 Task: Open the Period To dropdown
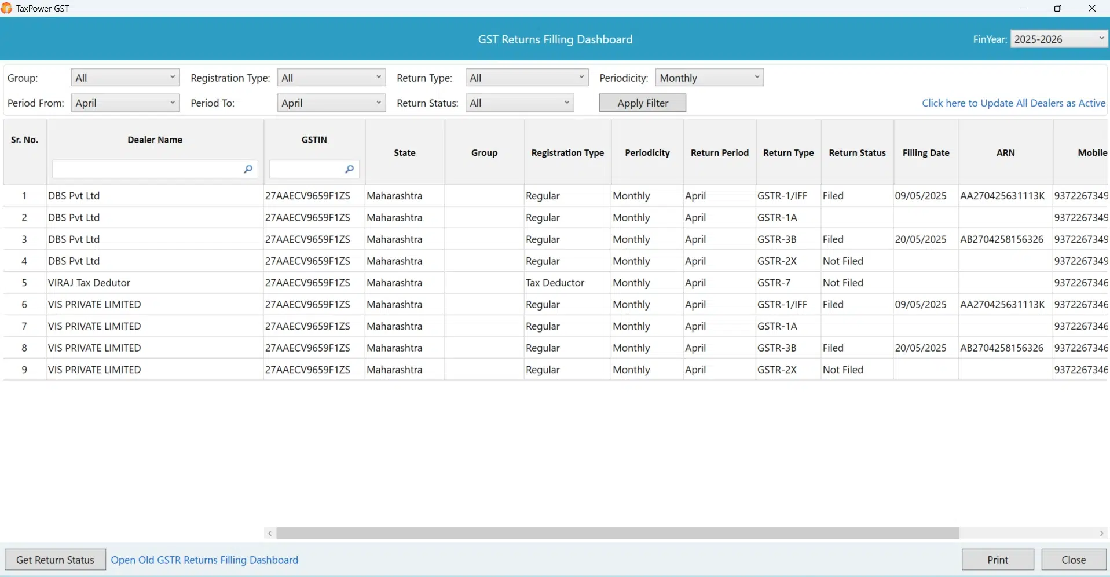331,103
